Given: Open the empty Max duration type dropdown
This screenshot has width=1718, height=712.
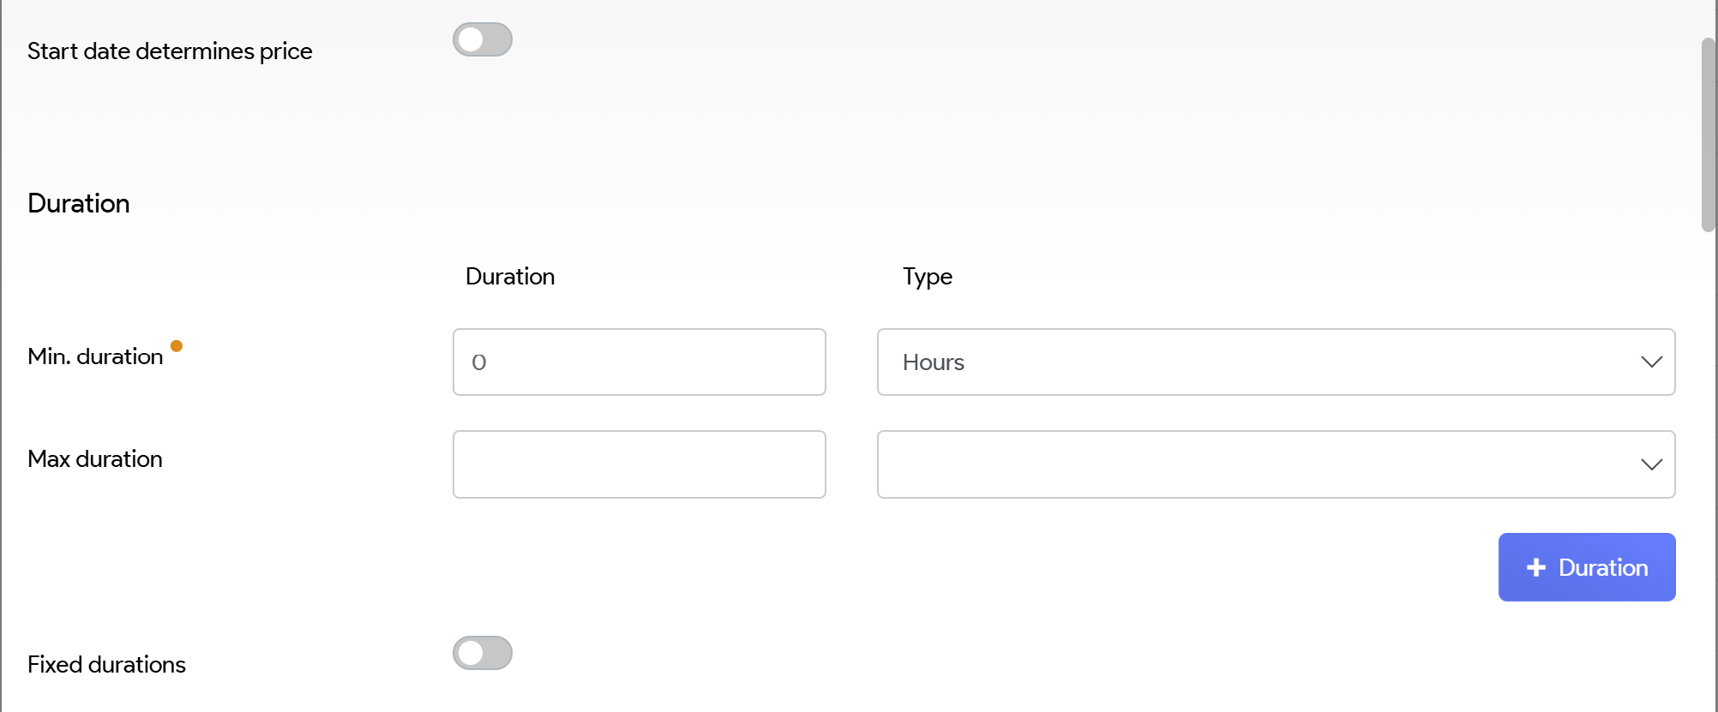Looking at the screenshot, I should 1260,464.
